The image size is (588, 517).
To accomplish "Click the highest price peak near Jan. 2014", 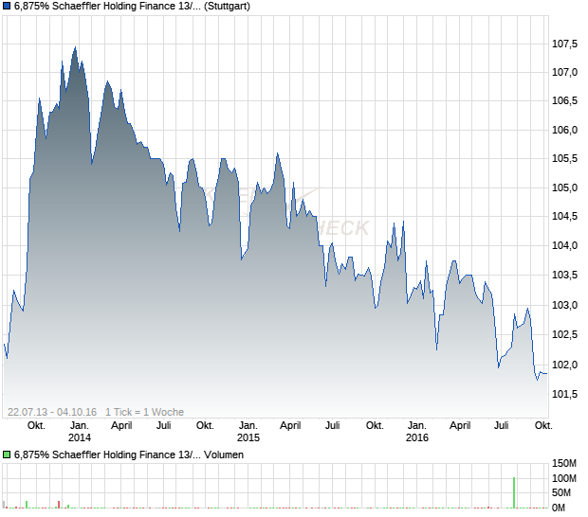I will point(75,47).
